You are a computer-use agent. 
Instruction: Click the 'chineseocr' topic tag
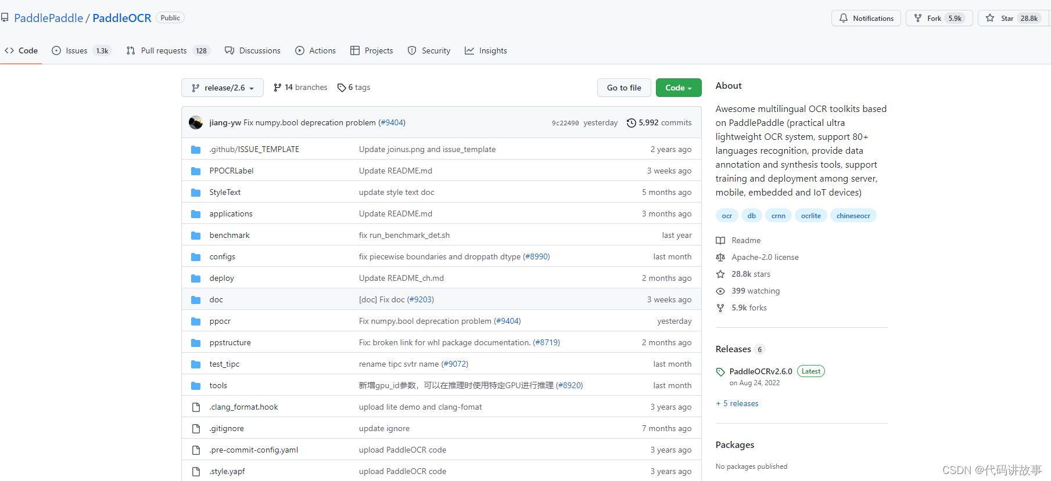click(x=853, y=216)
